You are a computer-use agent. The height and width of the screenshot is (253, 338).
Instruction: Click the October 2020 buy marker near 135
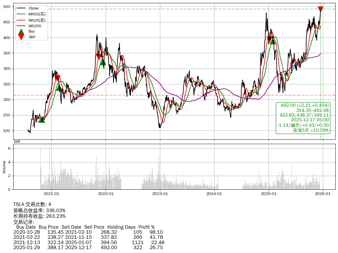point(42,120)
